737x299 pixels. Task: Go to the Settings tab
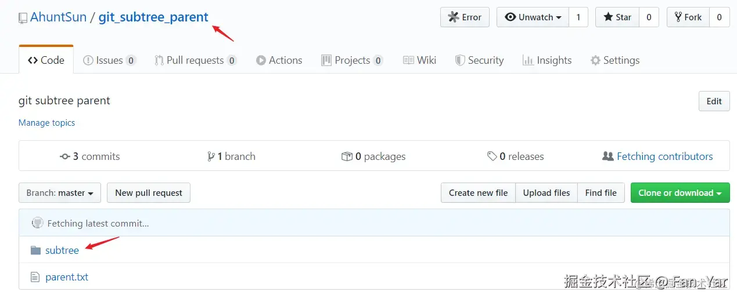(614, 60)
